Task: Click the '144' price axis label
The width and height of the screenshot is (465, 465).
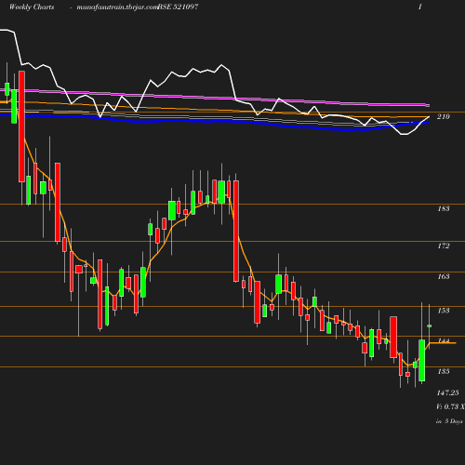Action: pyautogui.click(x=444, y=340)
